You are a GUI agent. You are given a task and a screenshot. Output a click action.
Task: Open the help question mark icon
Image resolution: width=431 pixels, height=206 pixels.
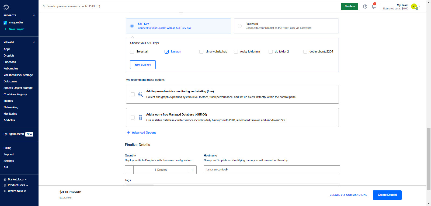[365, 6]
